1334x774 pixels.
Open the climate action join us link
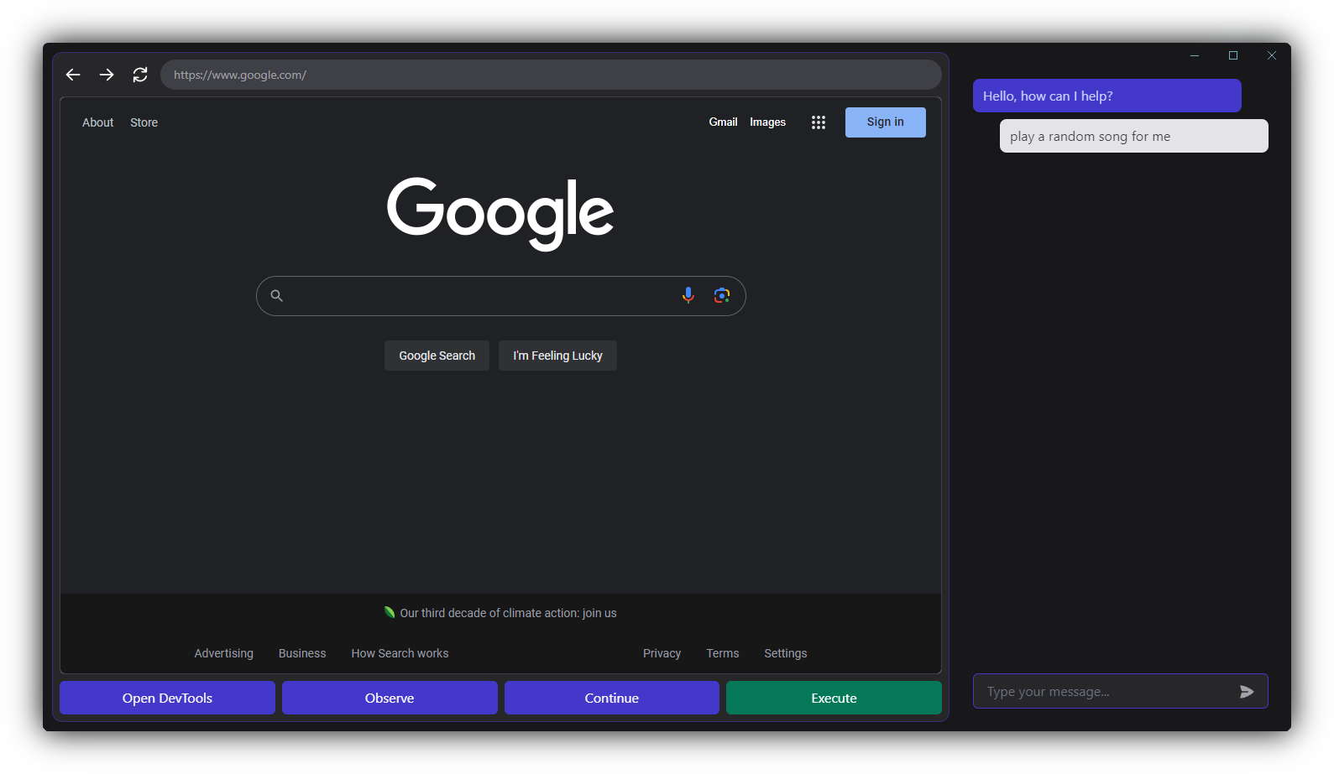click(x=508, y=613)
